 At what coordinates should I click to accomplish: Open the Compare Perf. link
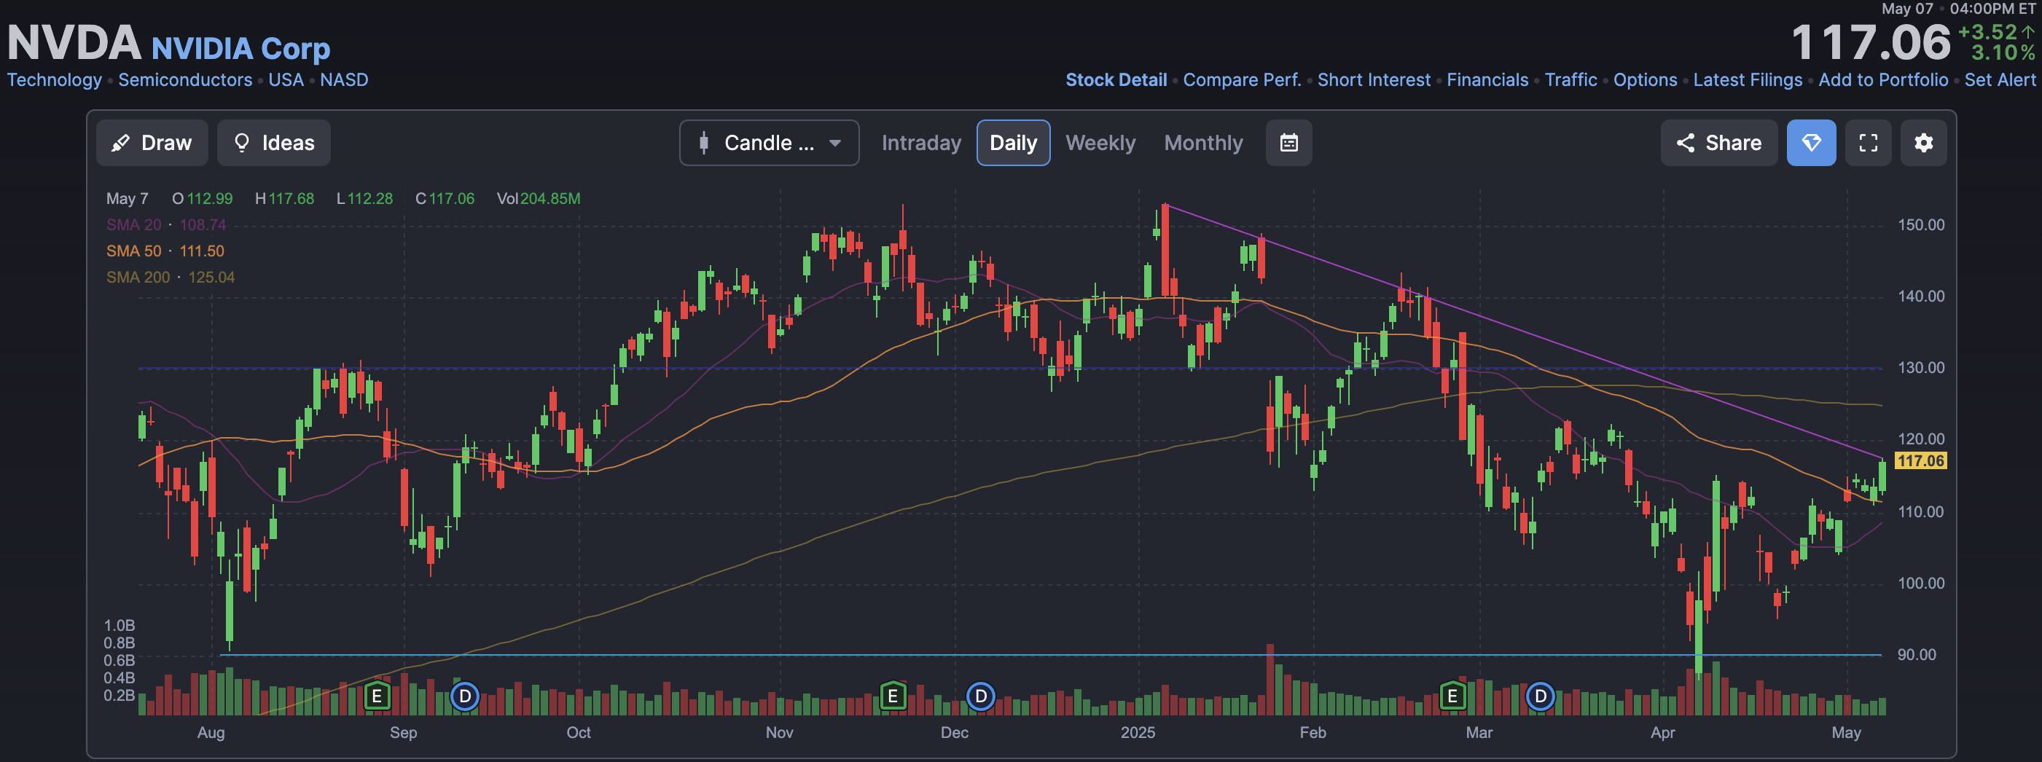[x=1241, y=80]
